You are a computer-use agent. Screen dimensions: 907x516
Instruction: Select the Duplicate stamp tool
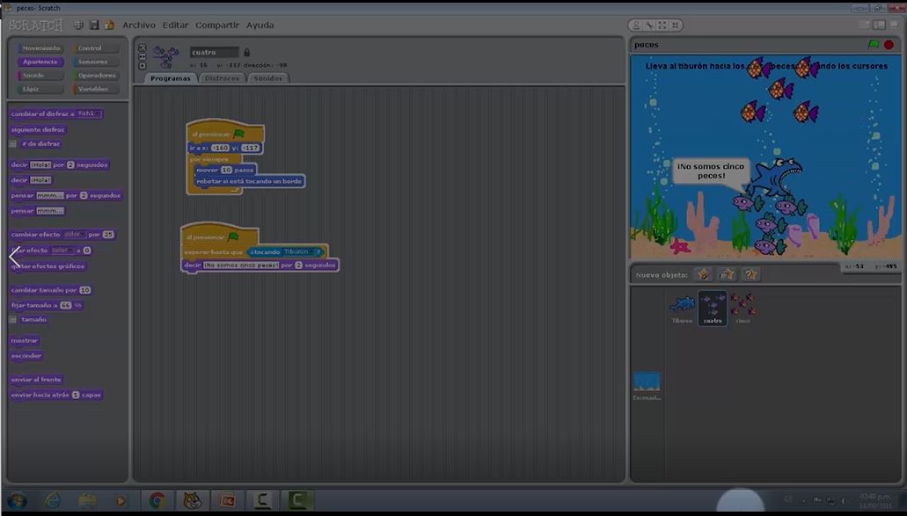(x=636, y=25)
